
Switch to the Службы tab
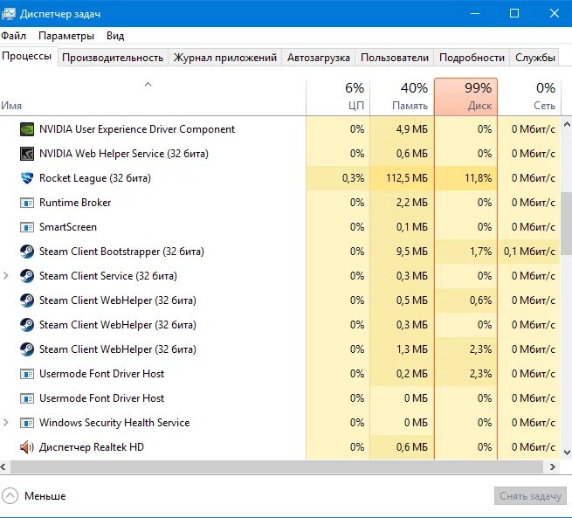[x=534, y=58]
